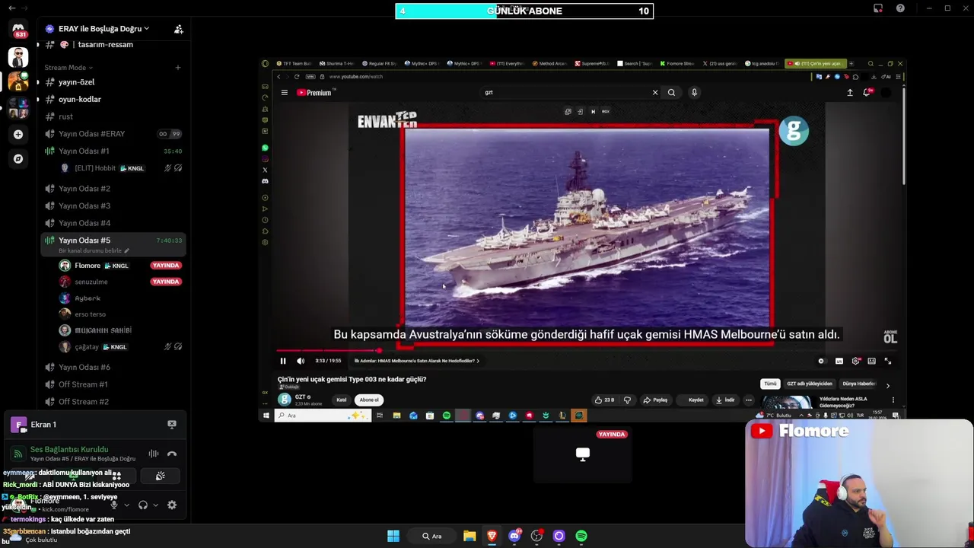Start voice search with the microphone icon
974x548 pixels.
(x=694, y=93)
